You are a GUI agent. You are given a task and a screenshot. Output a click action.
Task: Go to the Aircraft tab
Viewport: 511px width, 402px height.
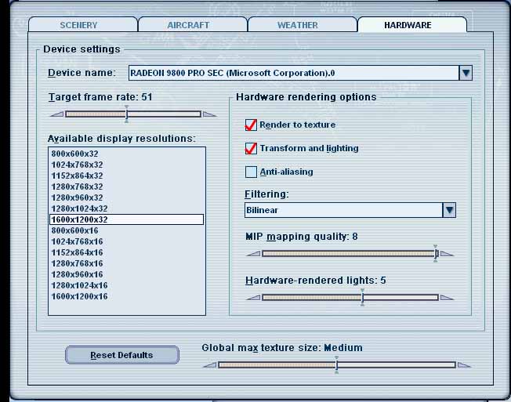click(188, 25)
